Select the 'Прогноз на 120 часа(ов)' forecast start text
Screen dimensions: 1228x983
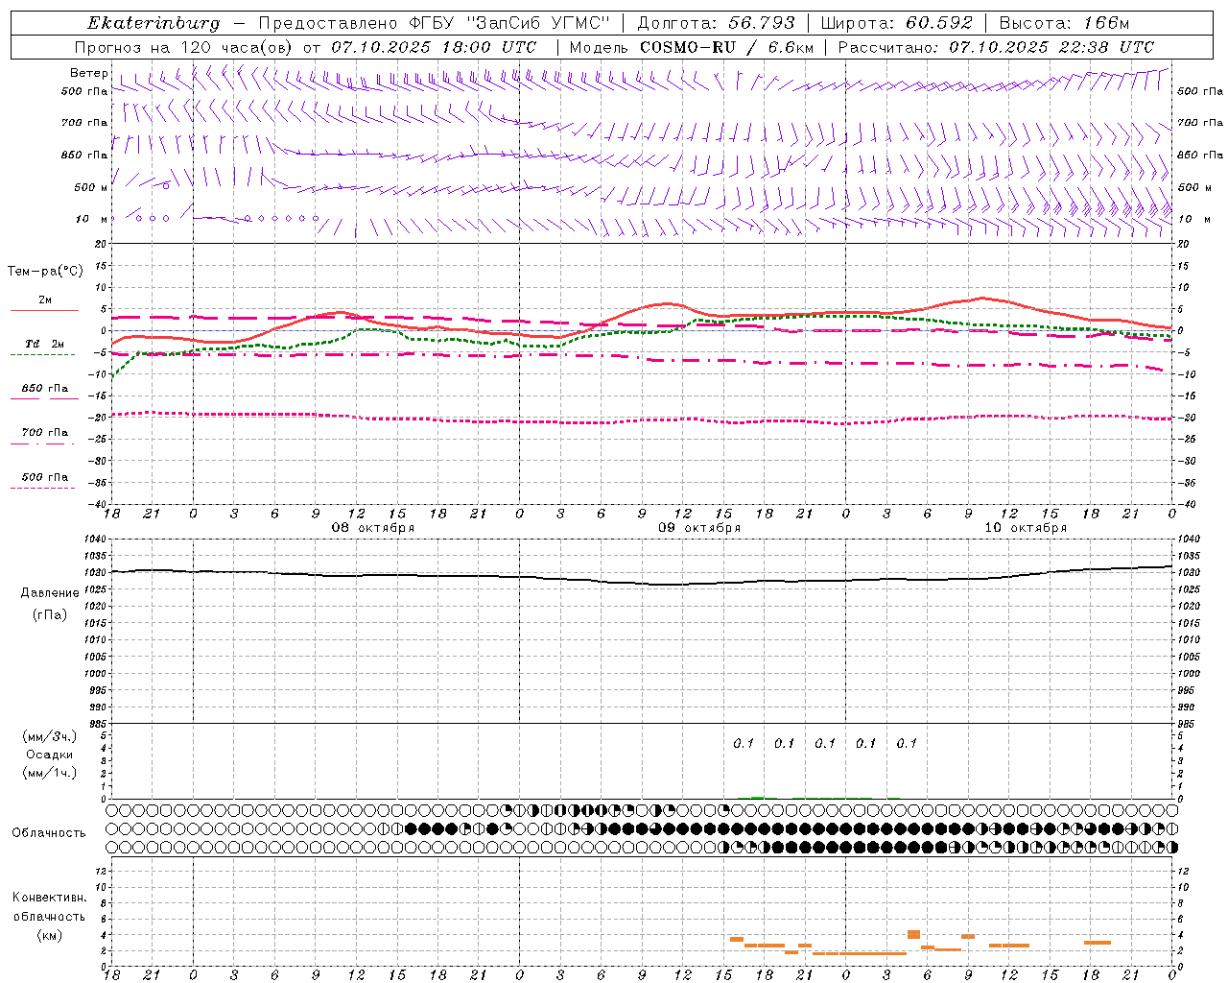(x=184, y=47)
